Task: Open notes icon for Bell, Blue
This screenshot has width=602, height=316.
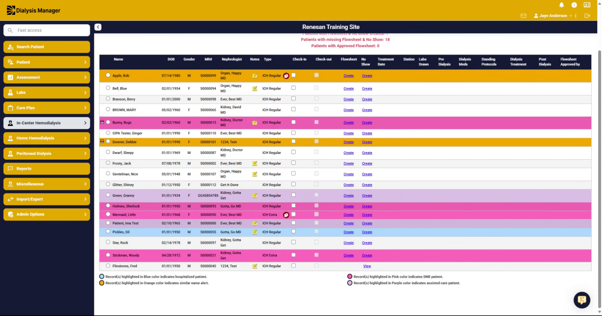Action: point(255,88)
